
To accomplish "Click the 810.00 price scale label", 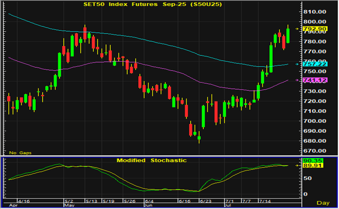I will 315,12.
